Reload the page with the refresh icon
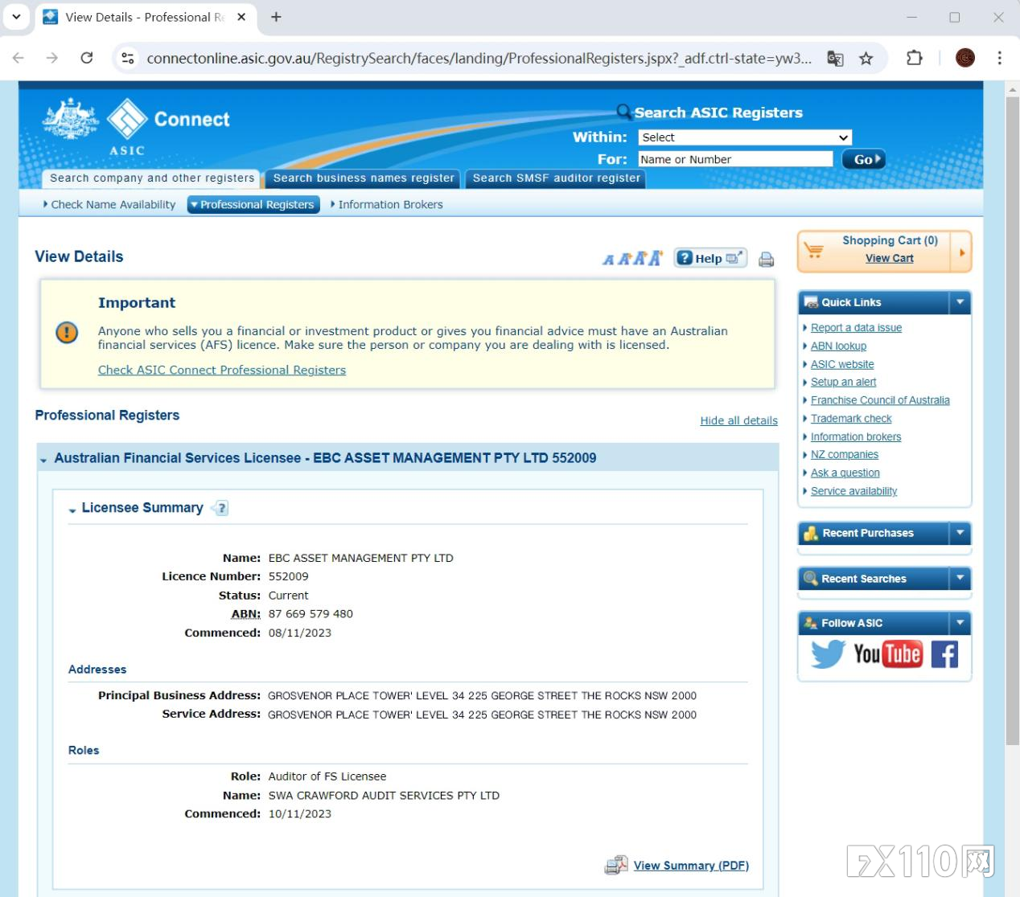The height and width of the screenshot is (897, 1020). point(87,58)
